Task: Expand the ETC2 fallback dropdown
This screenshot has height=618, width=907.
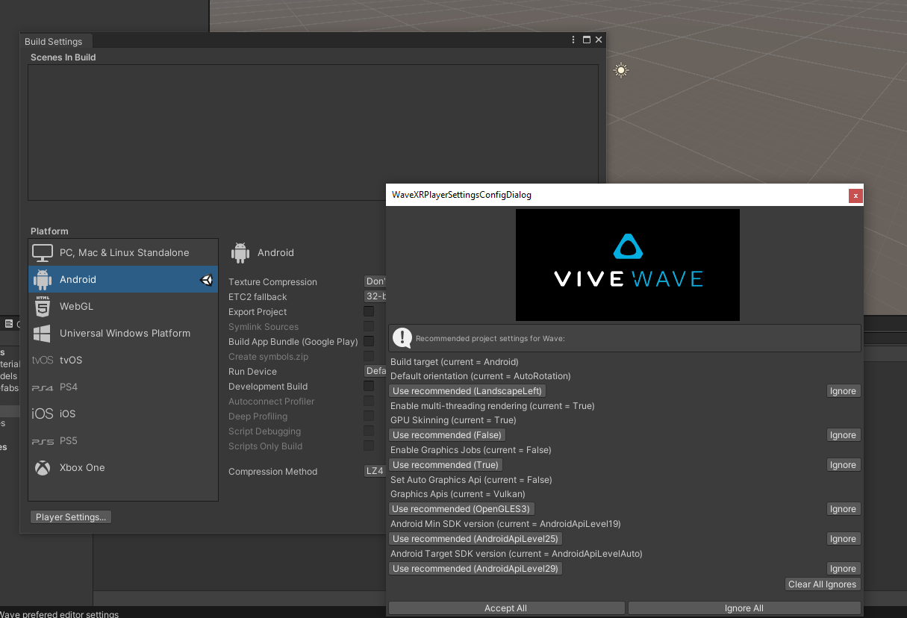Action: [x=374, y=296]
